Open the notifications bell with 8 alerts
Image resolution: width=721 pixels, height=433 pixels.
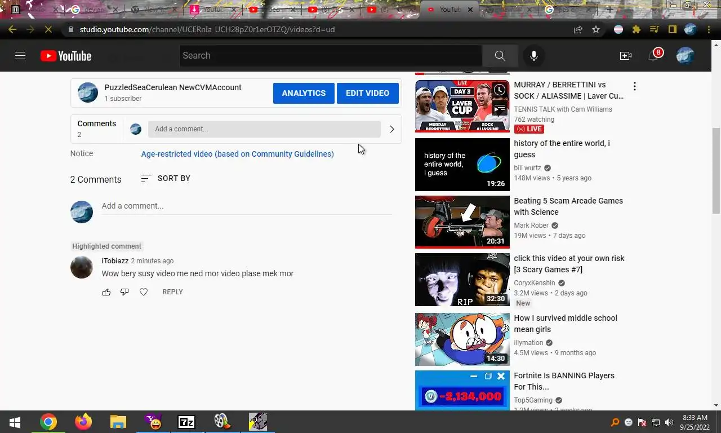click(653, 56)
